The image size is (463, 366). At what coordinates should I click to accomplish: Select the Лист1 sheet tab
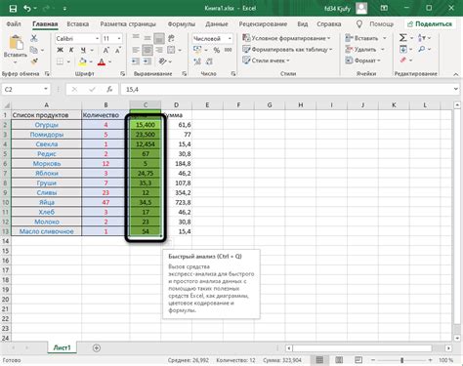coord(62,347)
